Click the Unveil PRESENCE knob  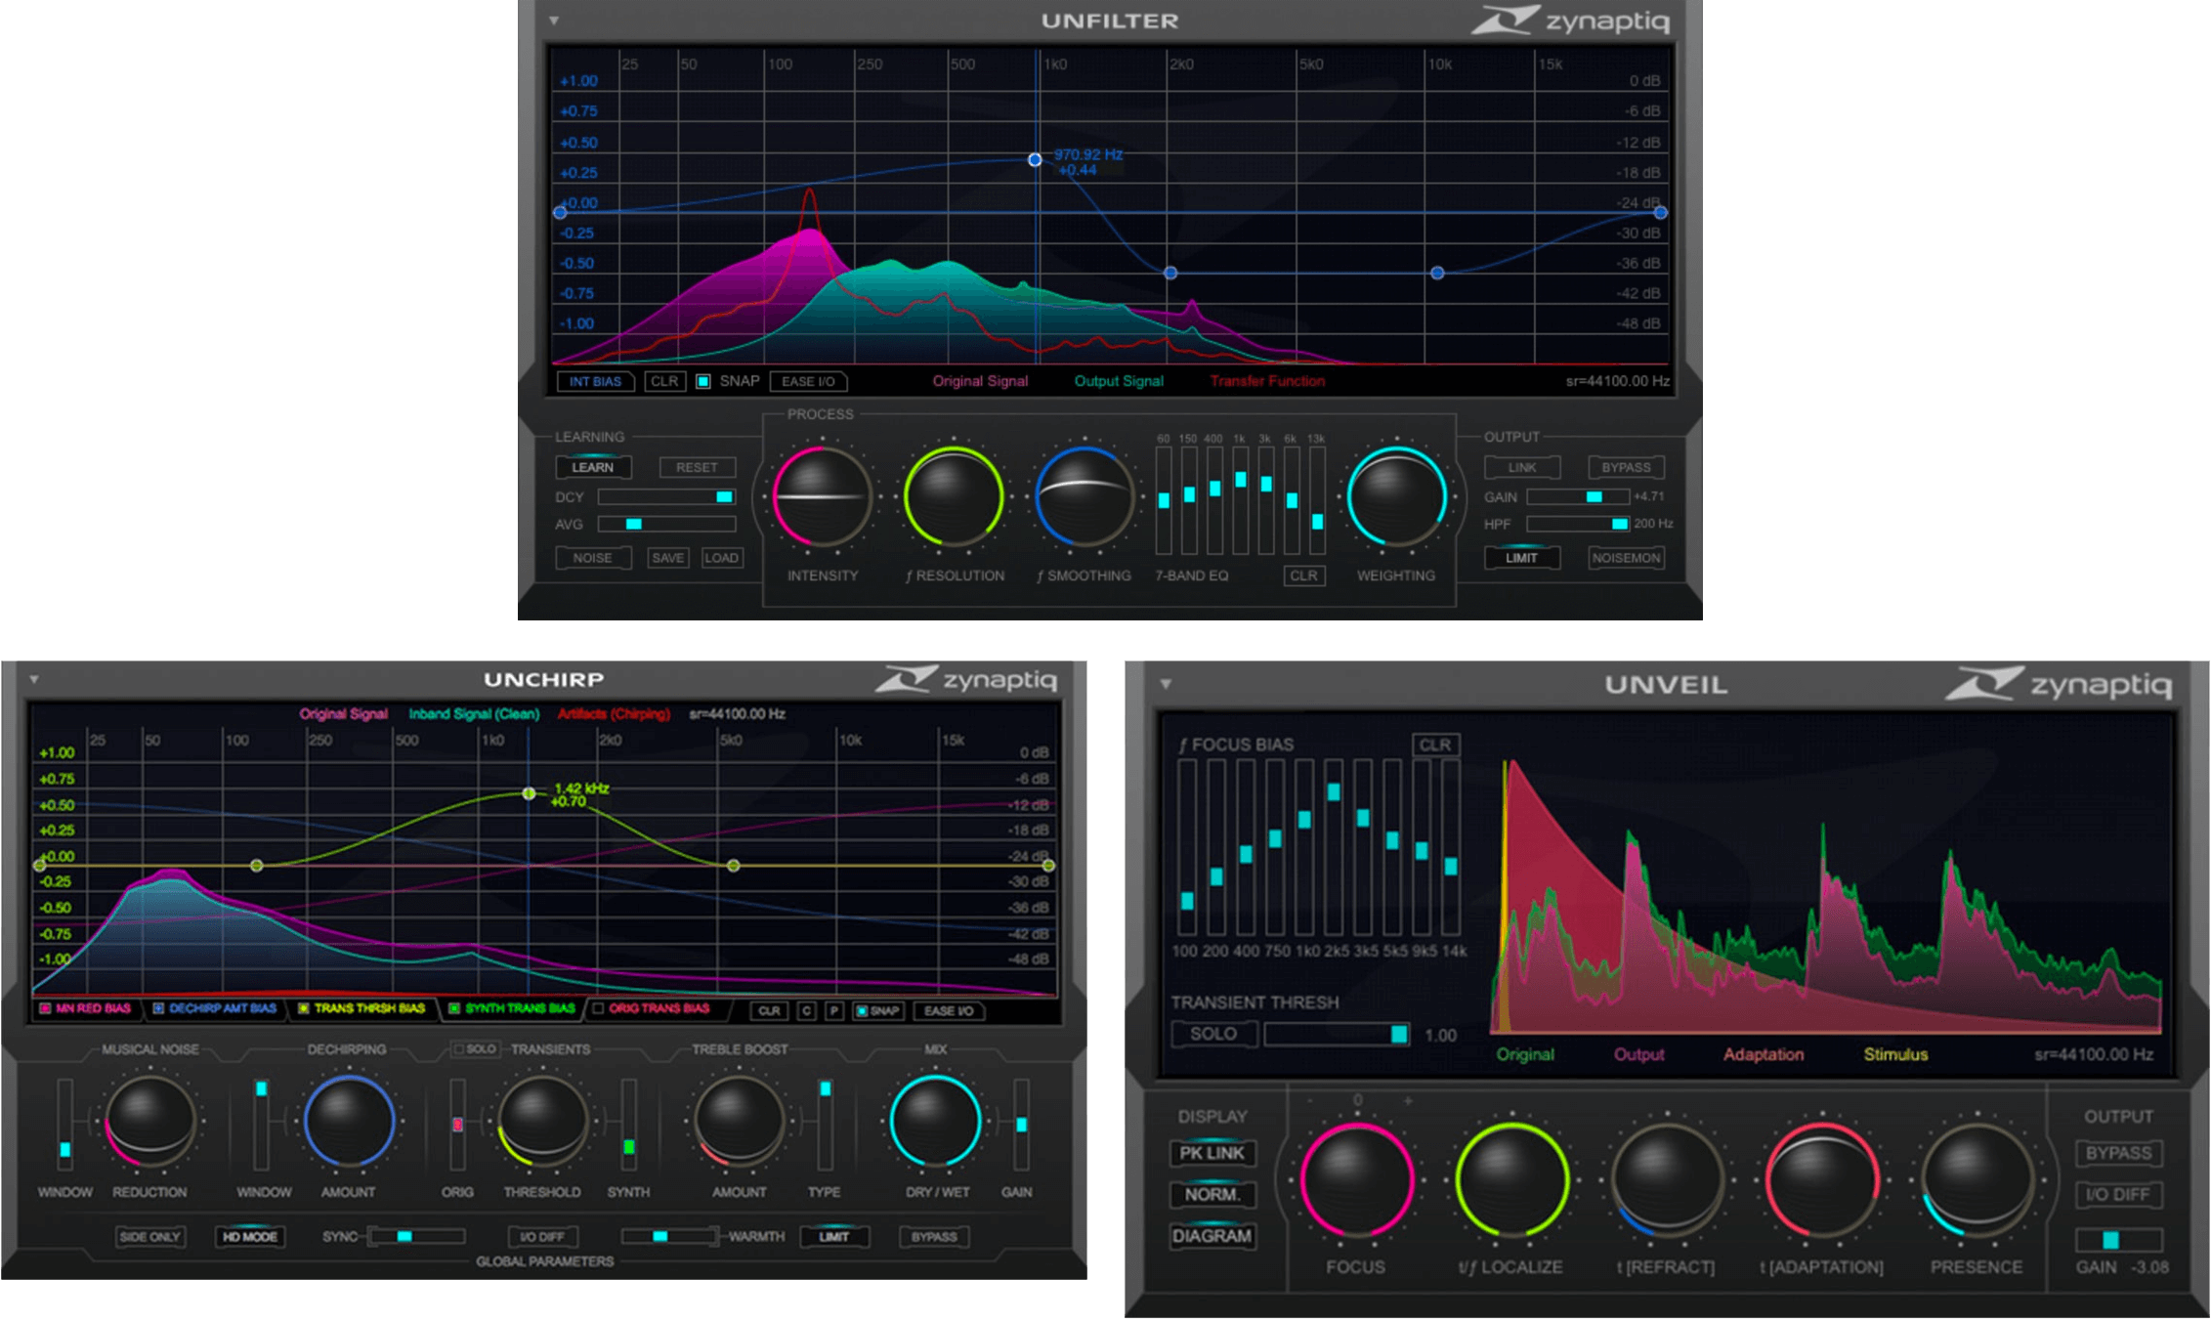click(1977, 1180)
